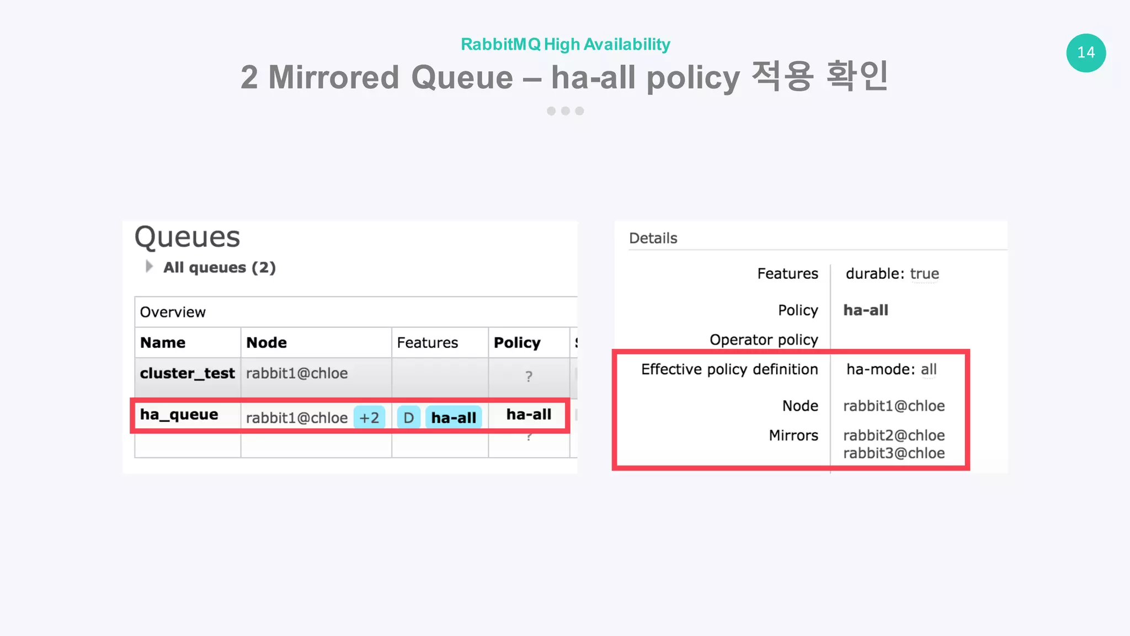Click the ha-mode: all policy definition value
This screenshot has width=1130, height=636.
pyautogui.click(x=892, y=369)
